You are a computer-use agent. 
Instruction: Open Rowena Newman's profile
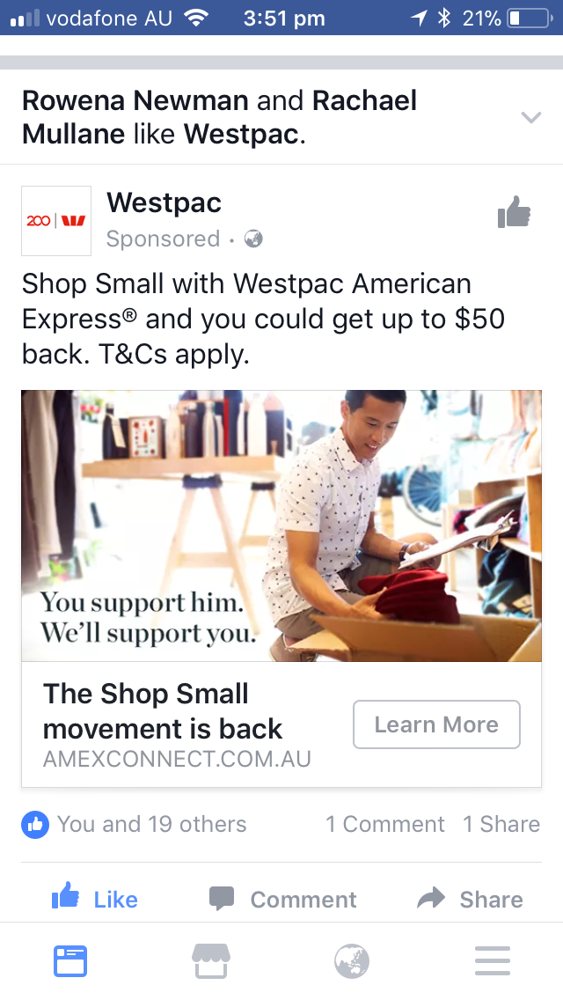(135, 100)
